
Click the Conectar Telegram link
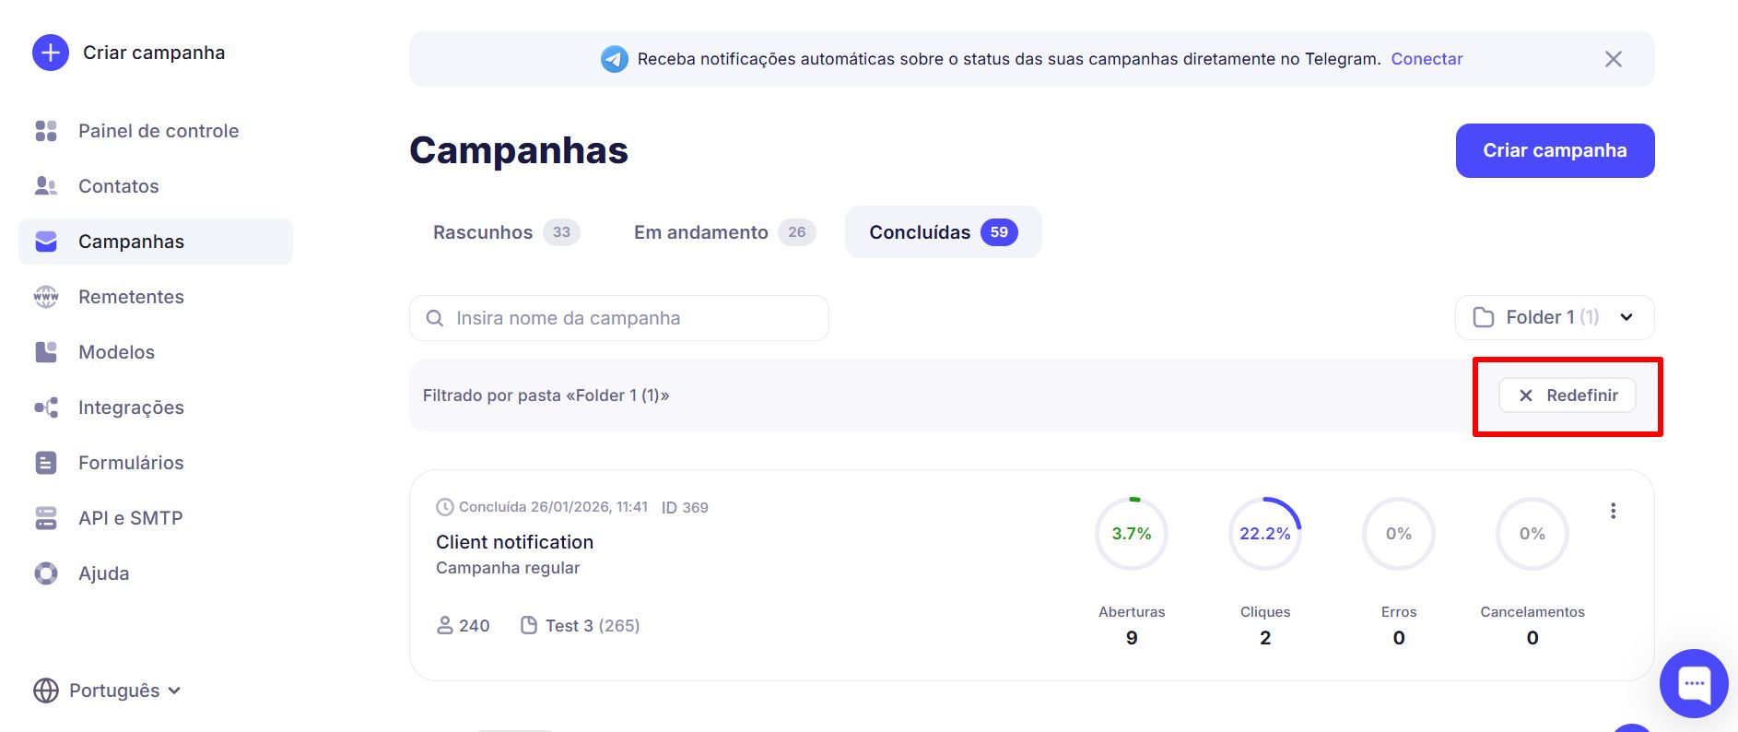(1427, 59)
